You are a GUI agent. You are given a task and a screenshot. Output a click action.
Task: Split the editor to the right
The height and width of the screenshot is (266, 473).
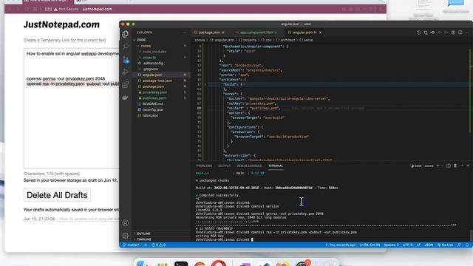point(460,33)
